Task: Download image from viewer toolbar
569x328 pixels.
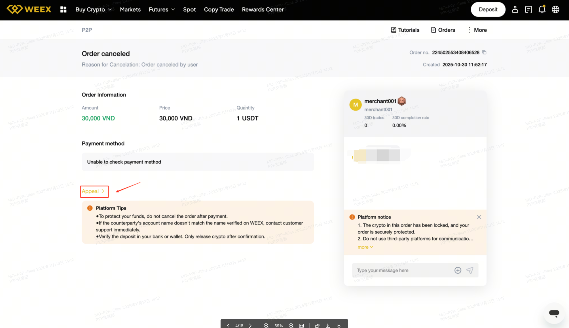Action: pyautogui.click(x=328, y=325)
